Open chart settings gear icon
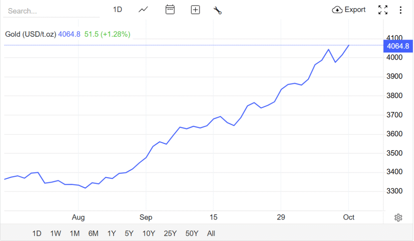This screenshot has width=414, height=241. (398, 218)
